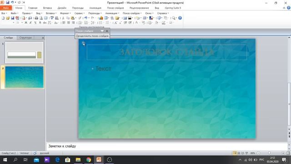Apply italic with the К icon
Viewport: 291px width, 164px height.
tap(30, 23)
